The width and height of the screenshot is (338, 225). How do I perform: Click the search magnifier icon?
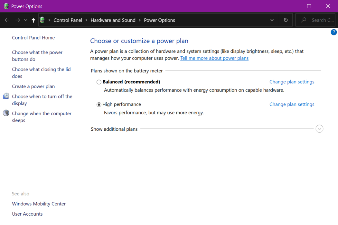coord(303,20)
